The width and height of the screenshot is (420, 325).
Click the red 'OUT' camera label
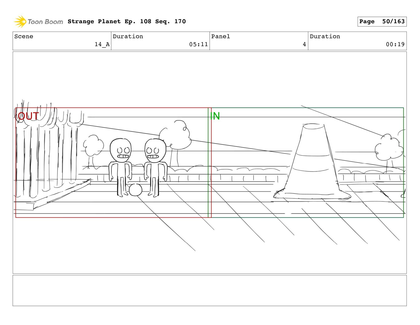click(x=28, y=116)
